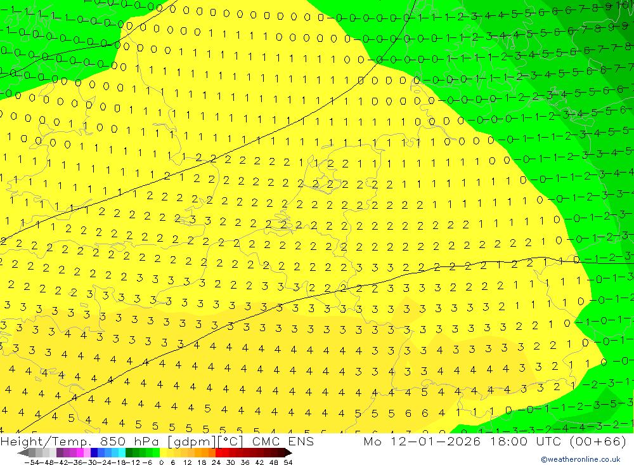This screenshot has width=634, height=465.
Task: Click the '0' legend value under color scale
Action: click(161, 462)
